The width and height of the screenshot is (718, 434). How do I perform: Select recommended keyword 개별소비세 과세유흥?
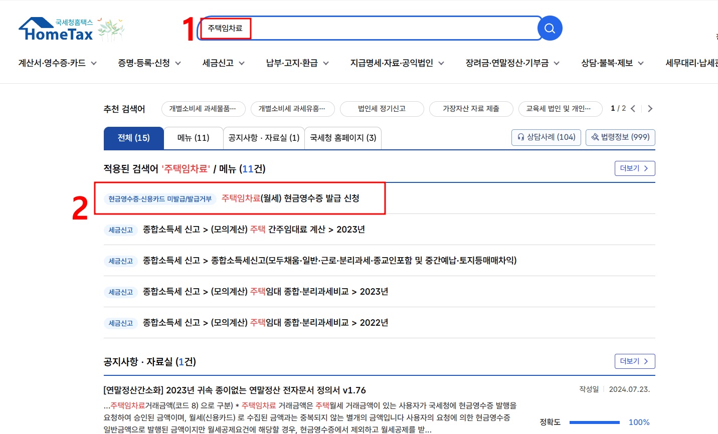click(x=293, y=109)
